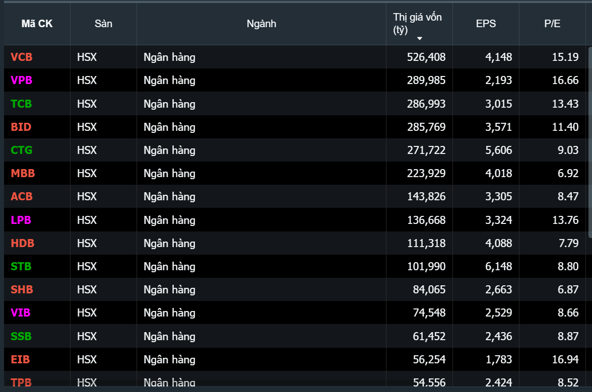The image size is (592, 392).
Task: Open the STB stock ticker
Action: click(21, 267)
